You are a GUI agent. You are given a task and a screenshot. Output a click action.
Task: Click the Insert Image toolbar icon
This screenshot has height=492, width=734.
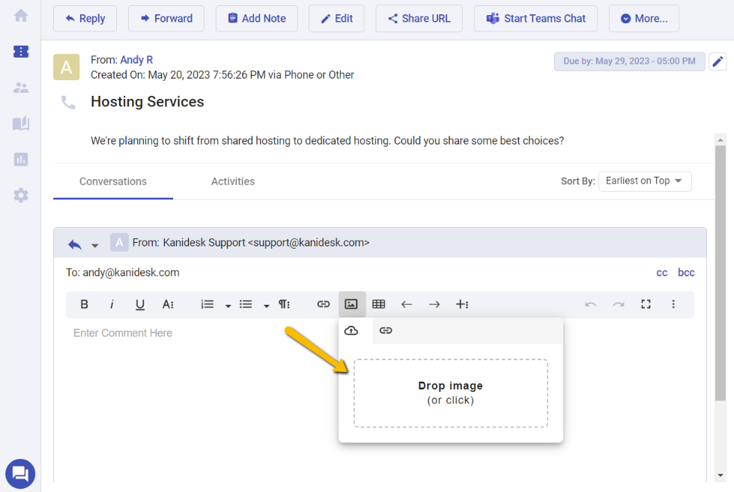(351, 304)
